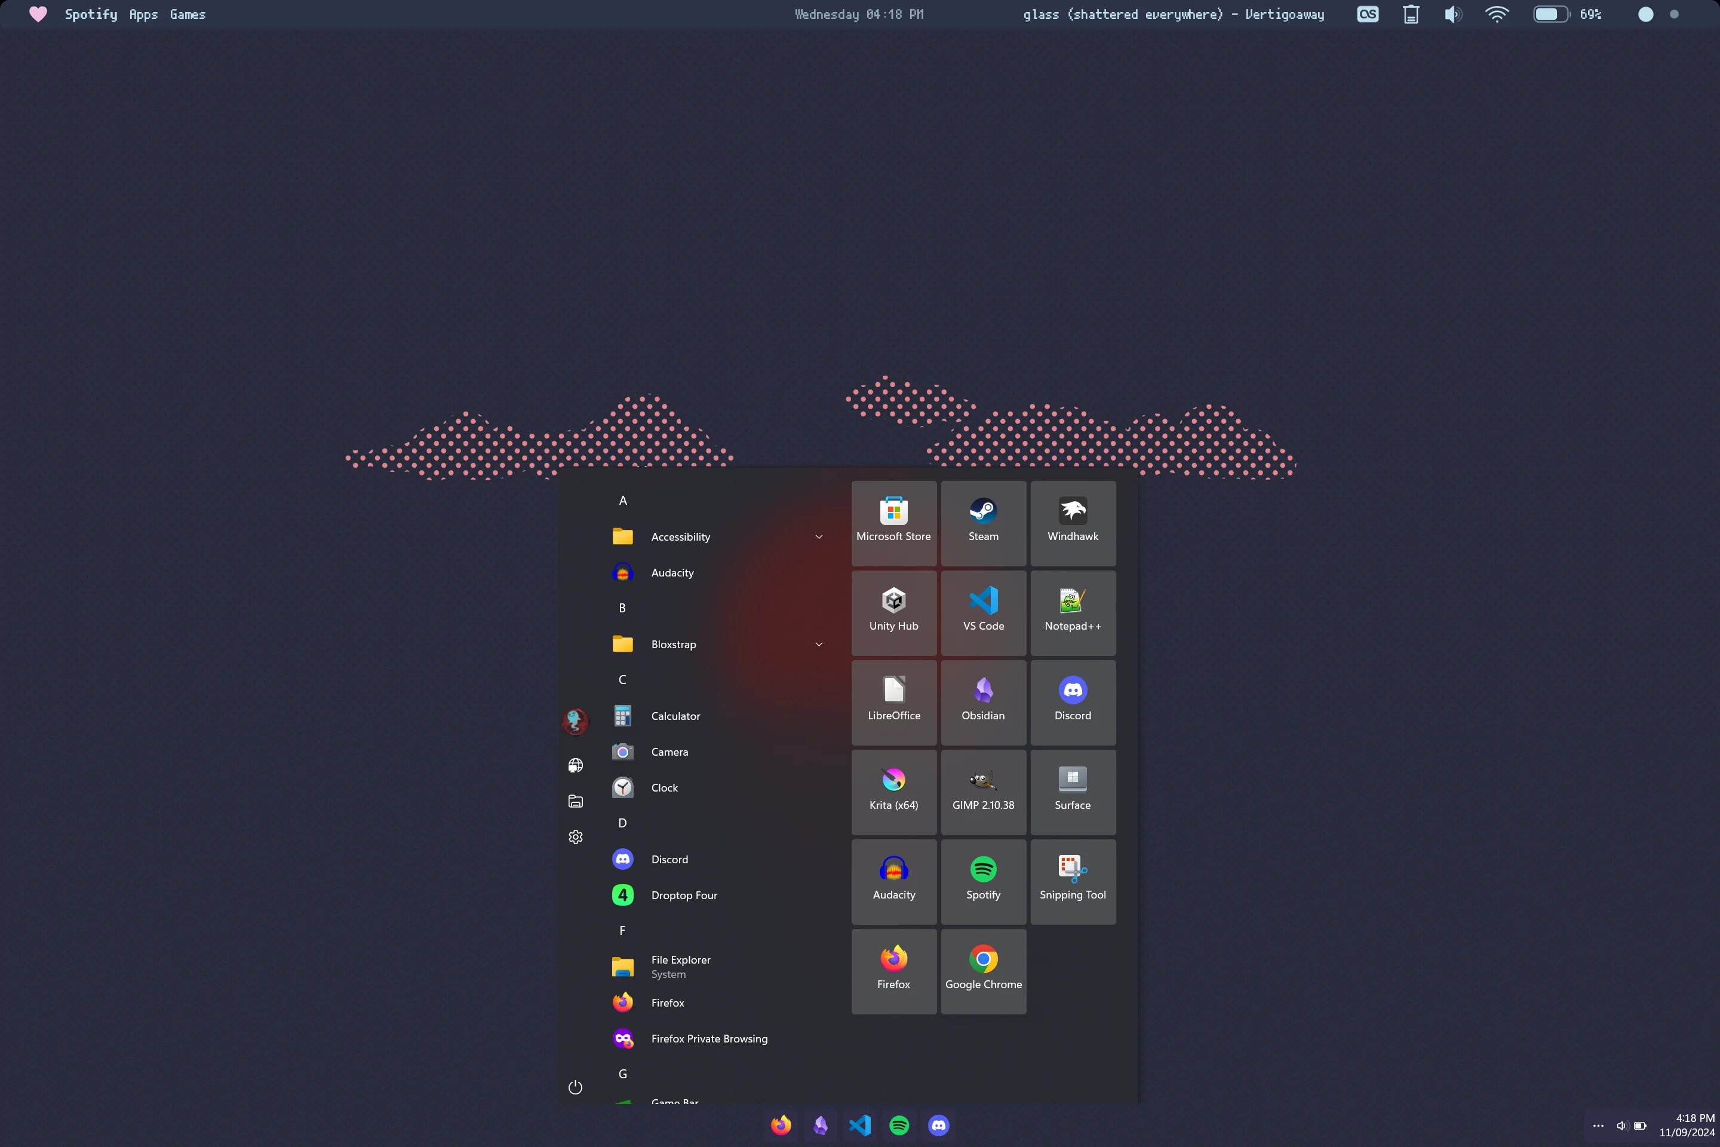
Task: Launch Steam from pinned tiles
Action: click(984, 523)
